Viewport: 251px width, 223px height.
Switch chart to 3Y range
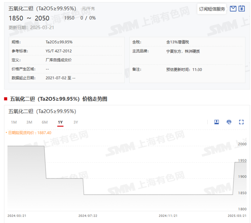76,122
